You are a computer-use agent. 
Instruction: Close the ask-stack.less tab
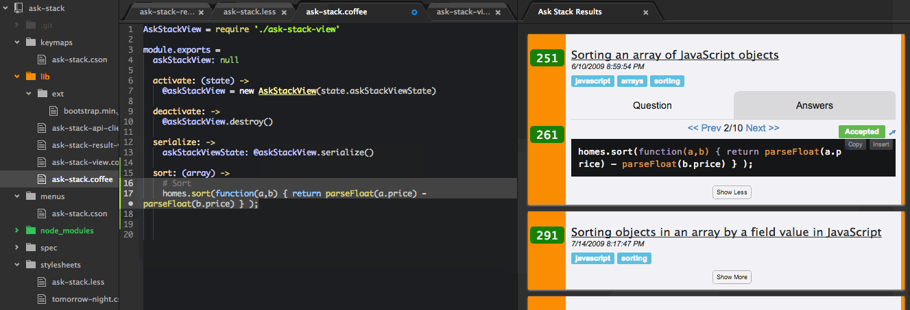(285, 12)
